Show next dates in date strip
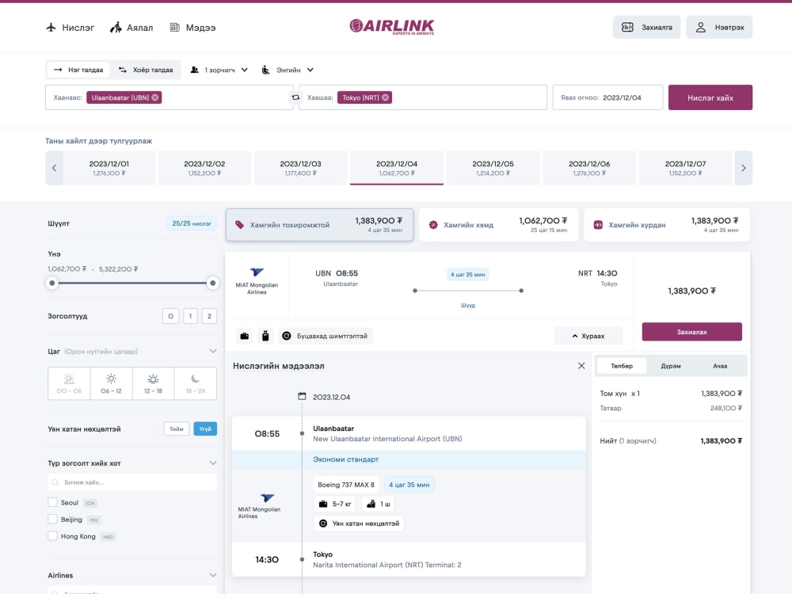Viewport: 792px width, 594px height. click(x=743, y=168)
